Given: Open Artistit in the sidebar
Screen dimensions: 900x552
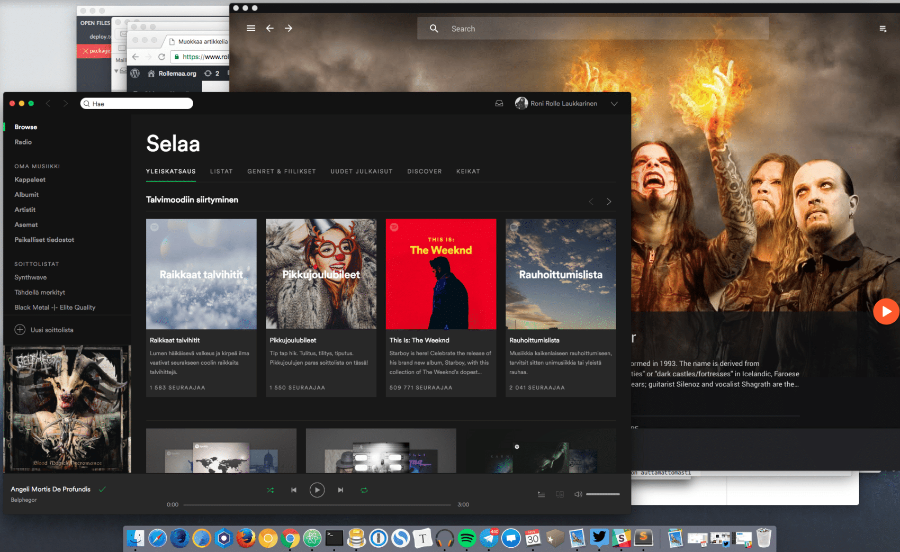Looking at the screenshot, I should point(25,210).
